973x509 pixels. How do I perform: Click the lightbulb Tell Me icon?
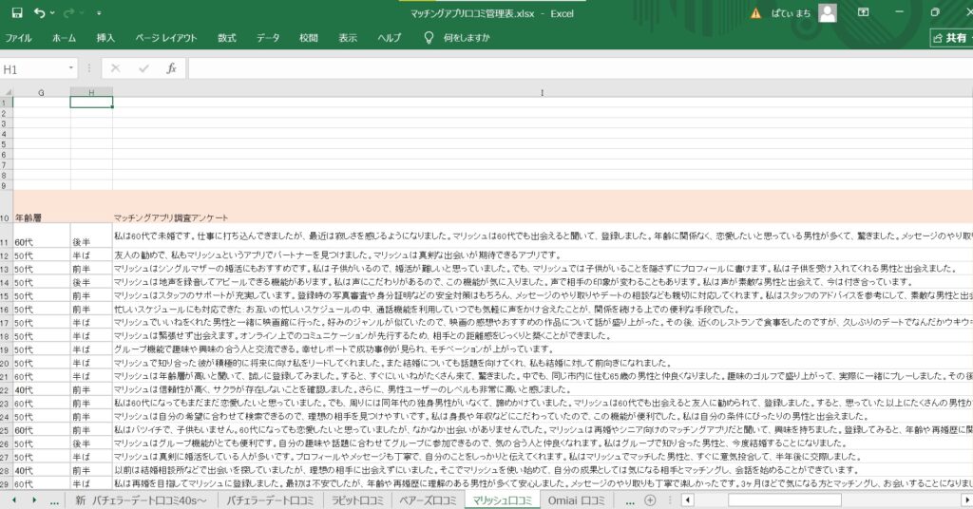click(x=429, y=38)
